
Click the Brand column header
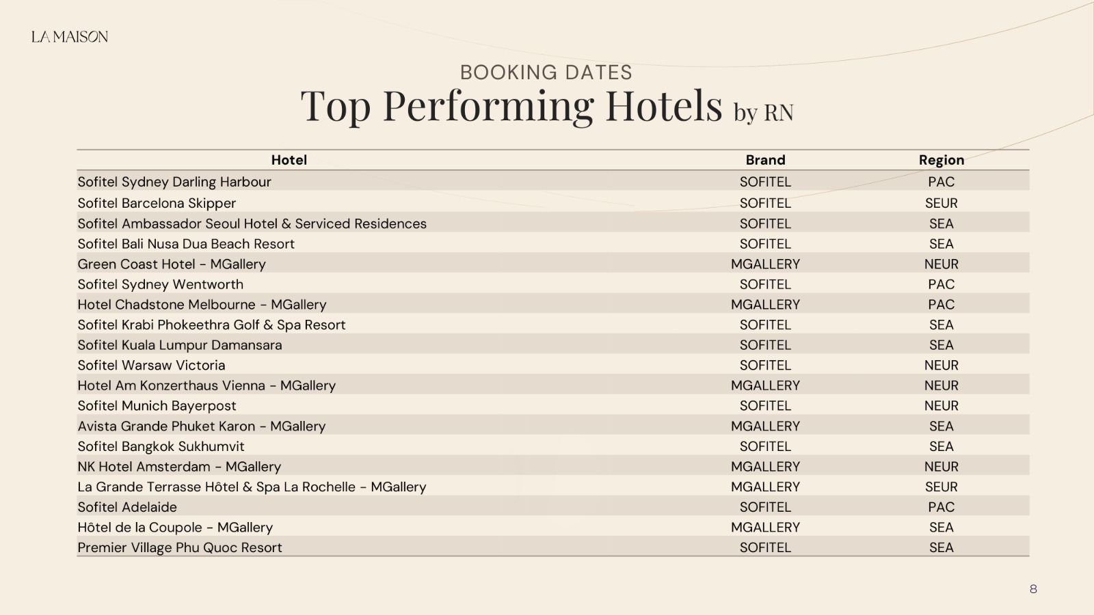(765, 160)
